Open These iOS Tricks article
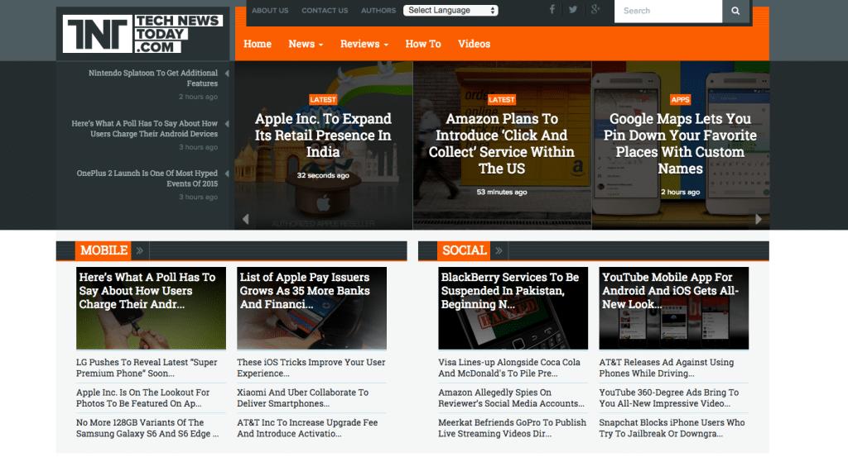Viewport: 848px width, 457px height. coord(311,368)
